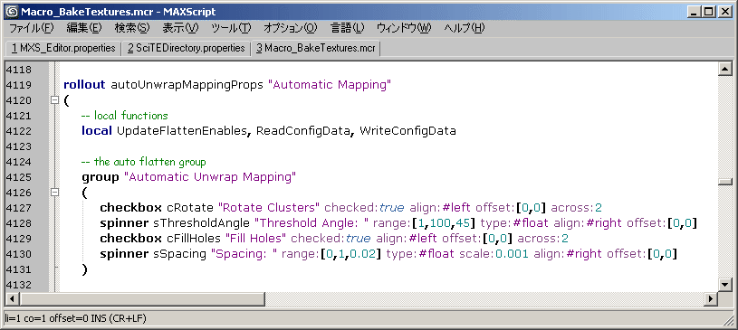Collapse the group fold marker at line 4126
Image resolution: width=738 pixels, height=330 pixels.
coord(54,193)
